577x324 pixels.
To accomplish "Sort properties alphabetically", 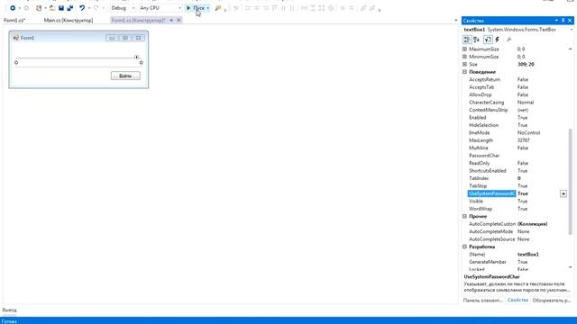I will click(x=477, y=40).
